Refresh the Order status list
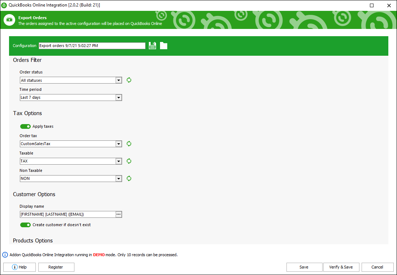The image size is (397, 275). pos(129,80)
